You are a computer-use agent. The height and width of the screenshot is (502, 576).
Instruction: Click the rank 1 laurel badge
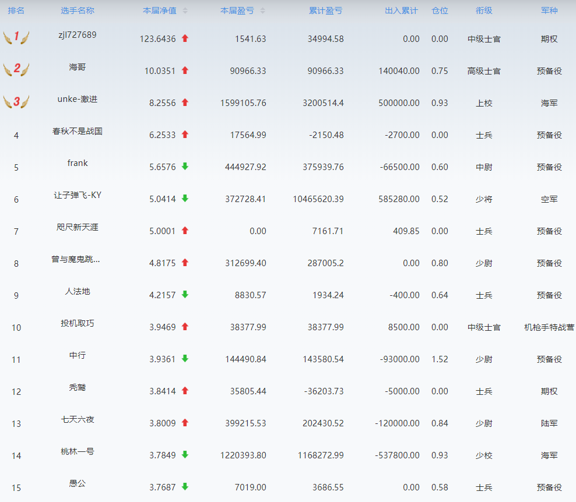(x=16, y=37)
